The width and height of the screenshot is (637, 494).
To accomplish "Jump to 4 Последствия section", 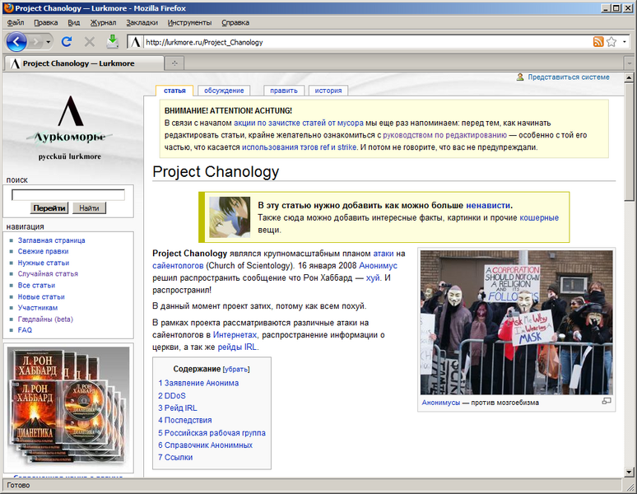I will point(185,420).
